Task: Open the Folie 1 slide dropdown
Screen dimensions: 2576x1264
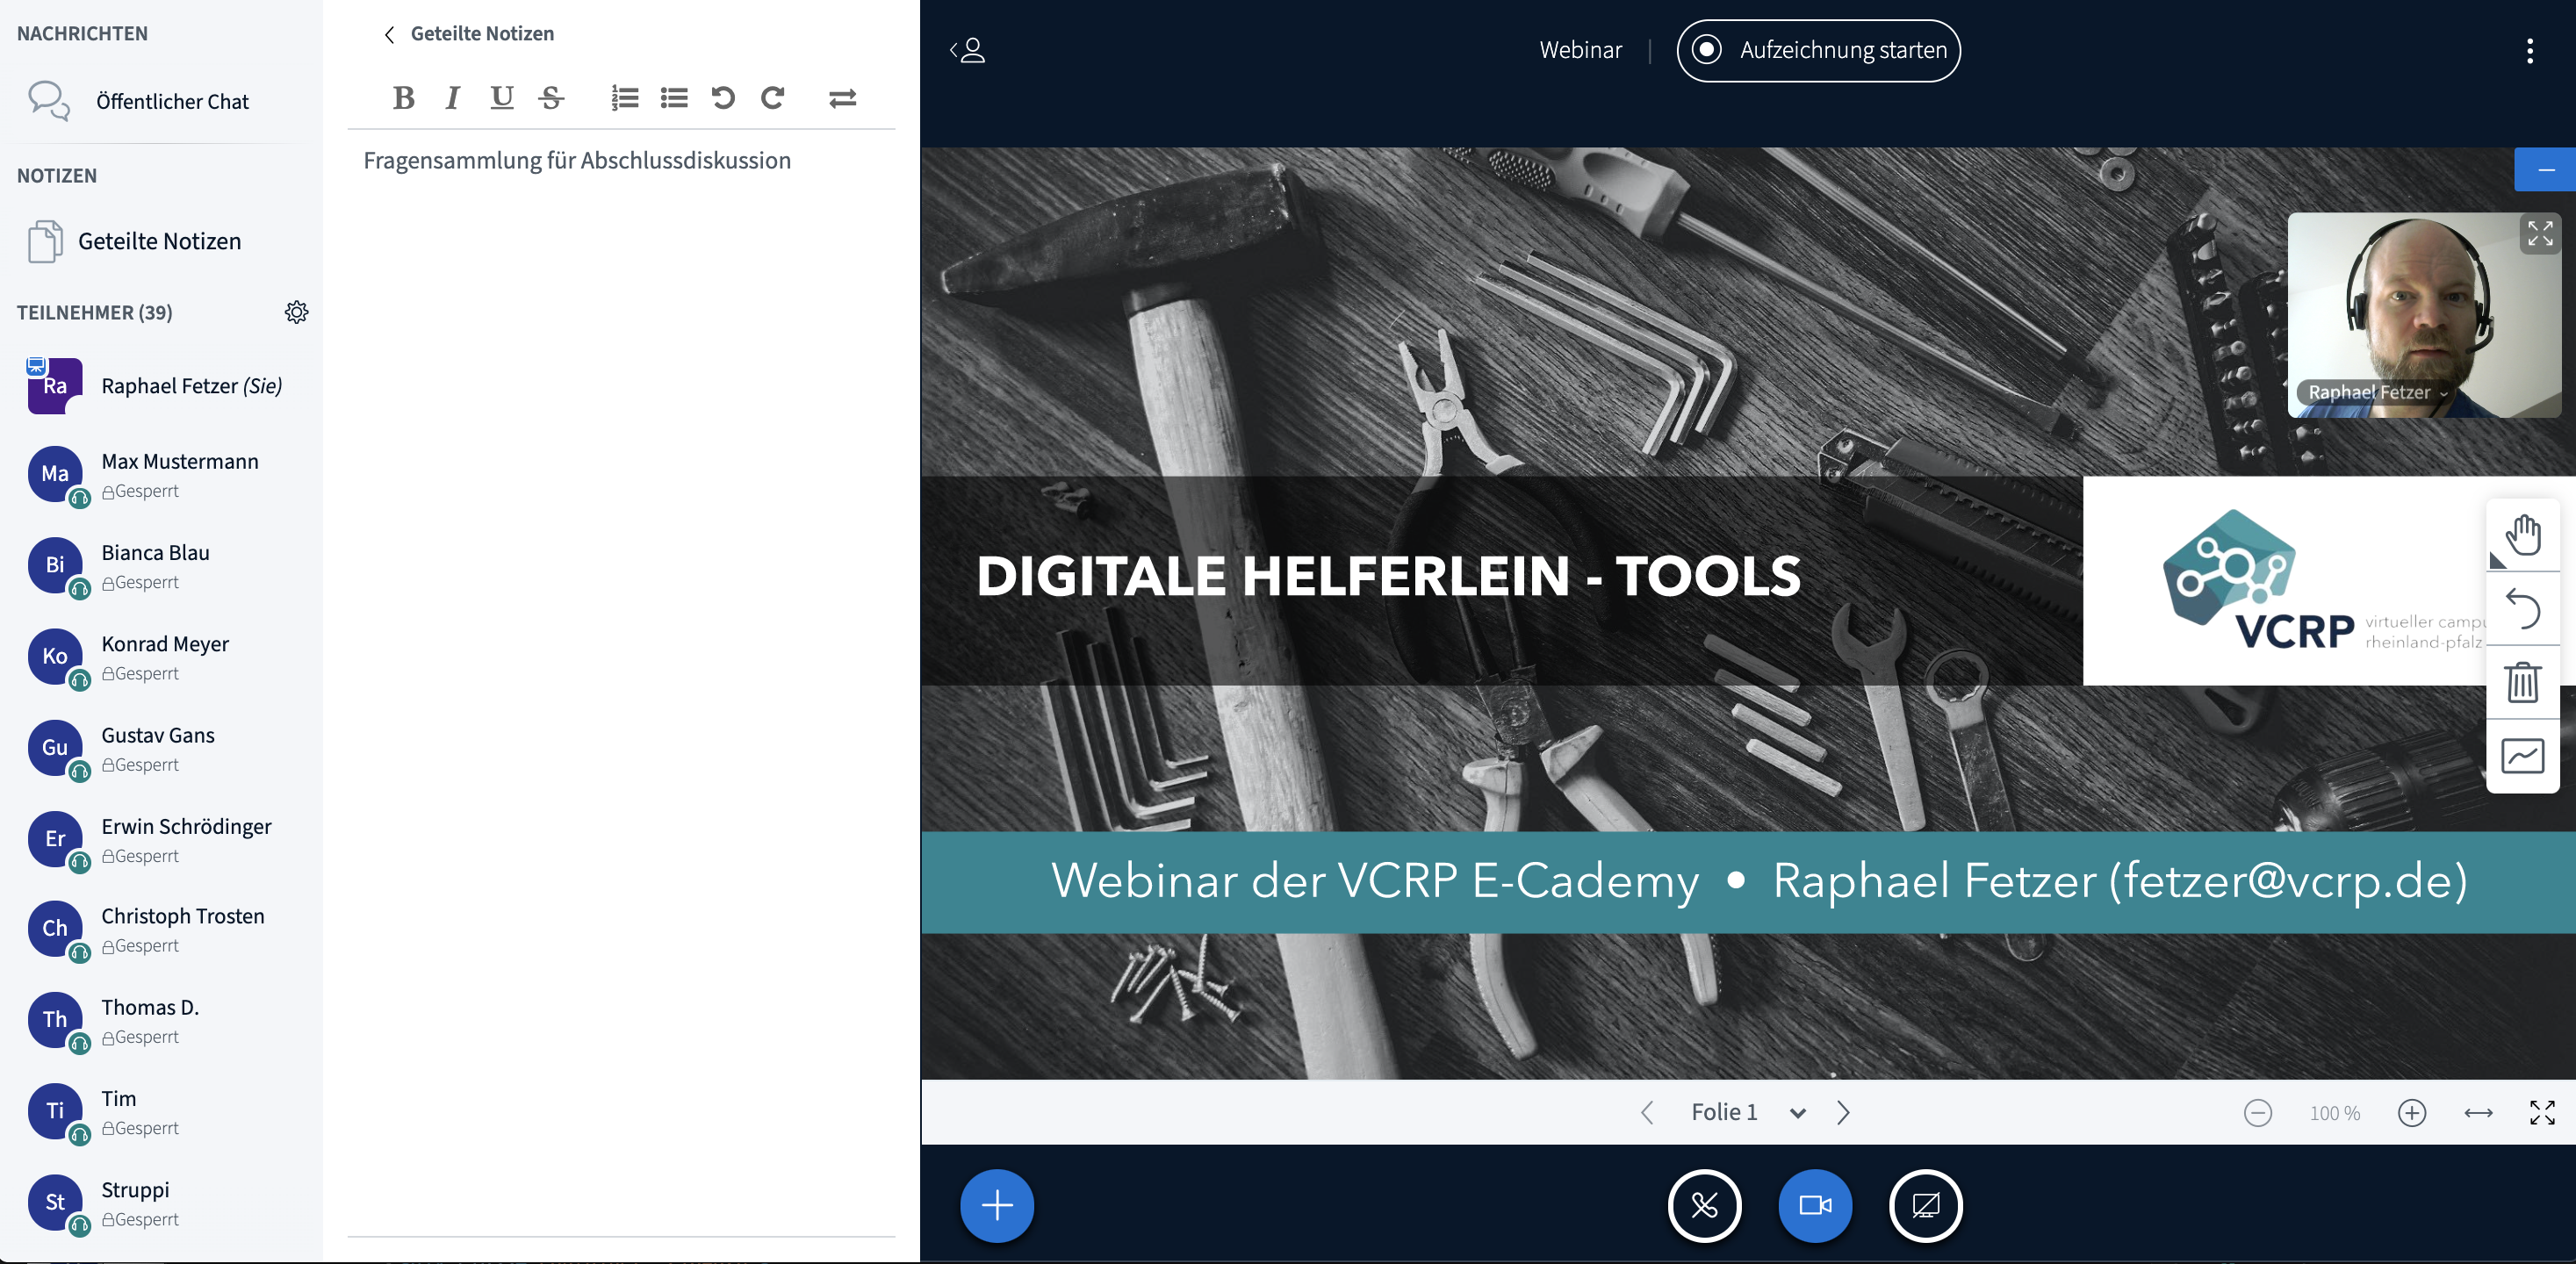Action: 1746,1112
